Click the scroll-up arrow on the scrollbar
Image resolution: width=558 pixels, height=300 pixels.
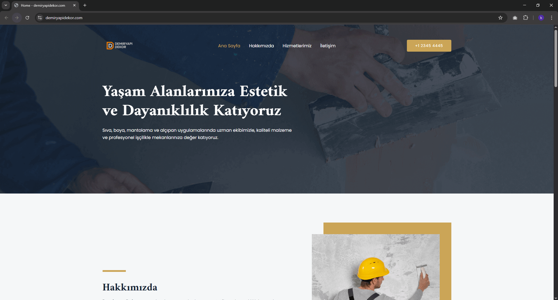tap(555, 27)
